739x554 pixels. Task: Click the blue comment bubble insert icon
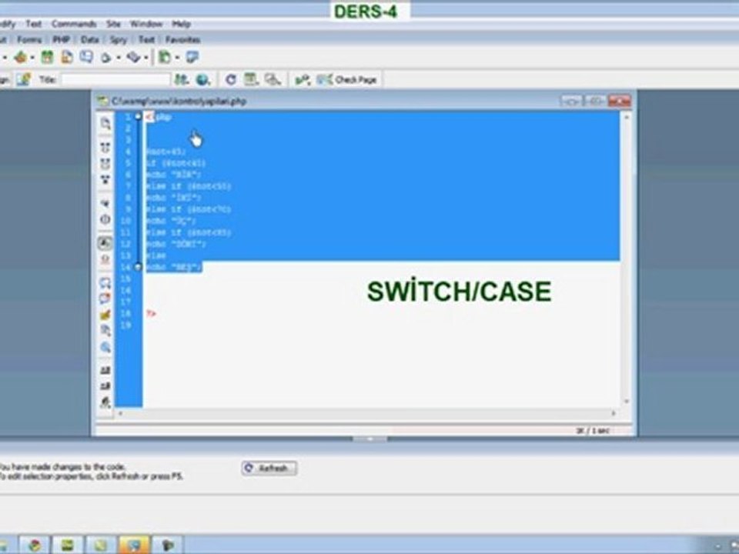coord(86,58)
